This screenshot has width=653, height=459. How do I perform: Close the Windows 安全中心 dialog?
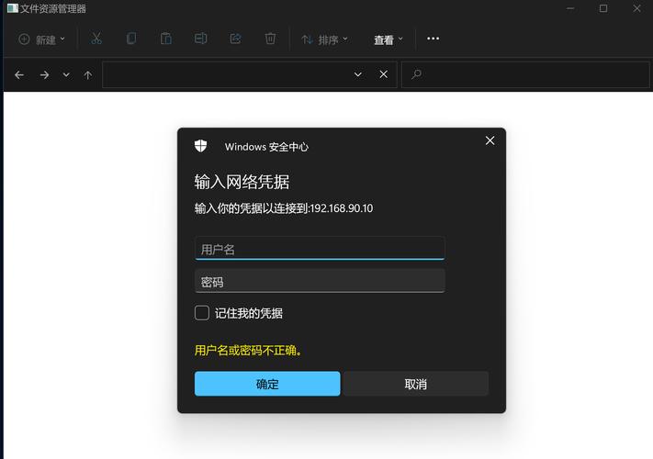(490, 140)
